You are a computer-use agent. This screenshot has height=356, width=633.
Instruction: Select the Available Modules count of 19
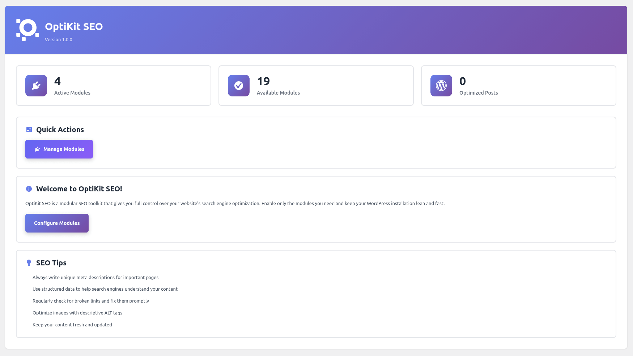point(263,81)
